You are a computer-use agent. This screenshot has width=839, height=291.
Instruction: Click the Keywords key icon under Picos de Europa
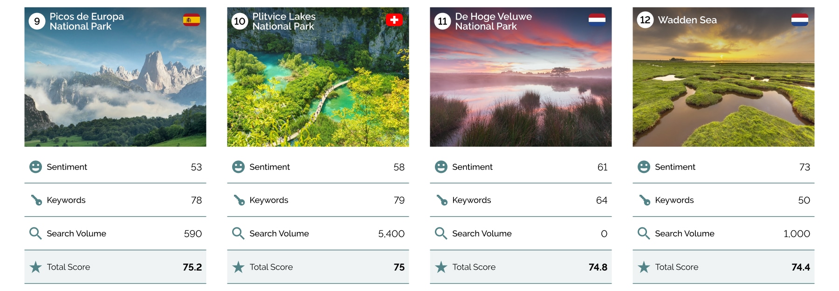pos(36,200)
